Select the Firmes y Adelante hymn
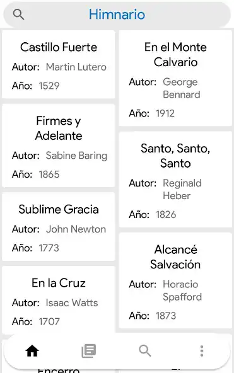 pyautogui.click(x=58, y=146)
